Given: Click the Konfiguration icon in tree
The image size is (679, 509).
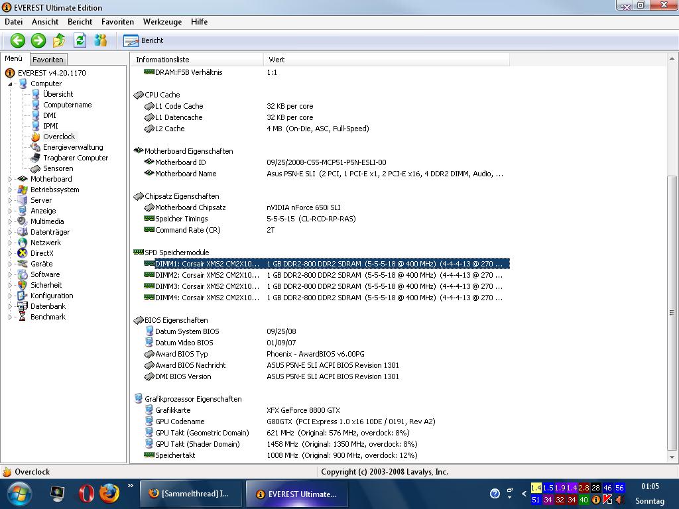Looking at the screenshot, I should 22,296.
